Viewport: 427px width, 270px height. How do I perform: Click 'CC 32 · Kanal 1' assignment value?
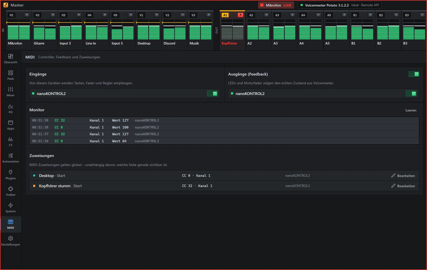click(197, 186)
